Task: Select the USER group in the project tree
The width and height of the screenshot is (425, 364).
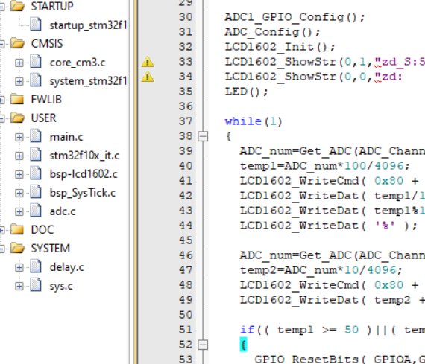Action: point(44,118)
